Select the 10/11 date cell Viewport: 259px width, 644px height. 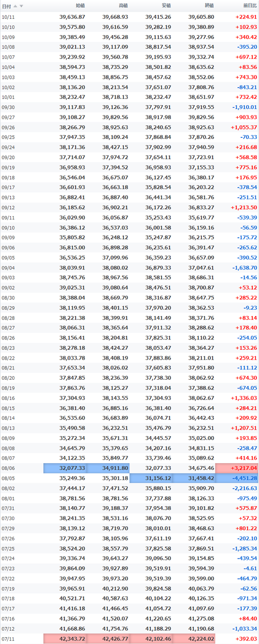click(8, 17)
